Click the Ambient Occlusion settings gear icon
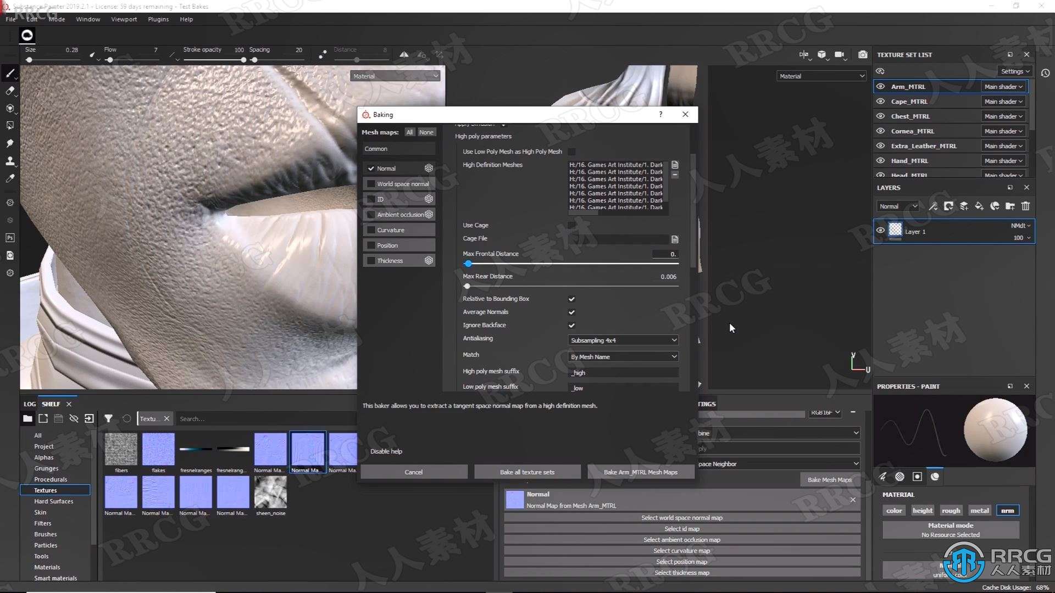The width and height of the screenshot is (1055, 593). coord(429,214)
